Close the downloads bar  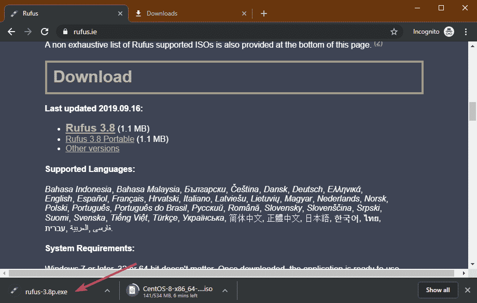(467, 290)
